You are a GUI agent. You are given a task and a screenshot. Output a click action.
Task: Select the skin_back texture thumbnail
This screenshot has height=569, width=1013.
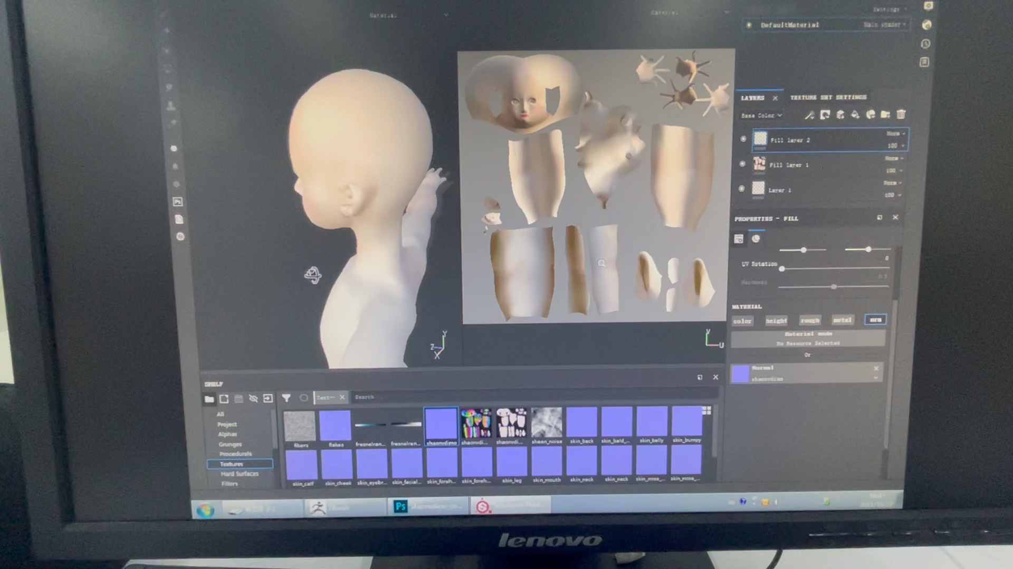tap(582, 425)
